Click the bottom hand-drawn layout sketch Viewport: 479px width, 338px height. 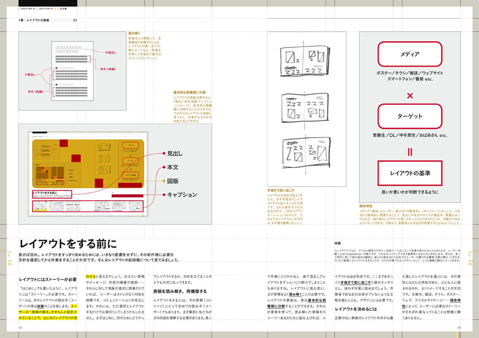(307, 152)
